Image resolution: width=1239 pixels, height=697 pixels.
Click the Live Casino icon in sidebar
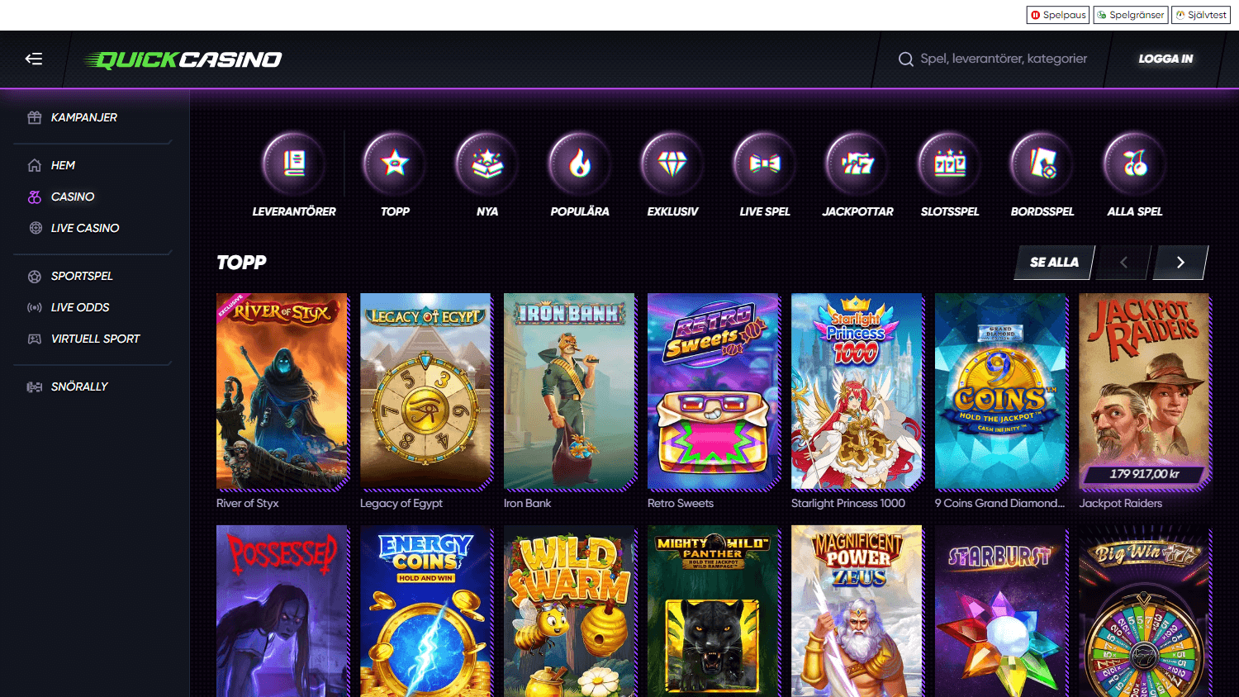tap(35, 228)
